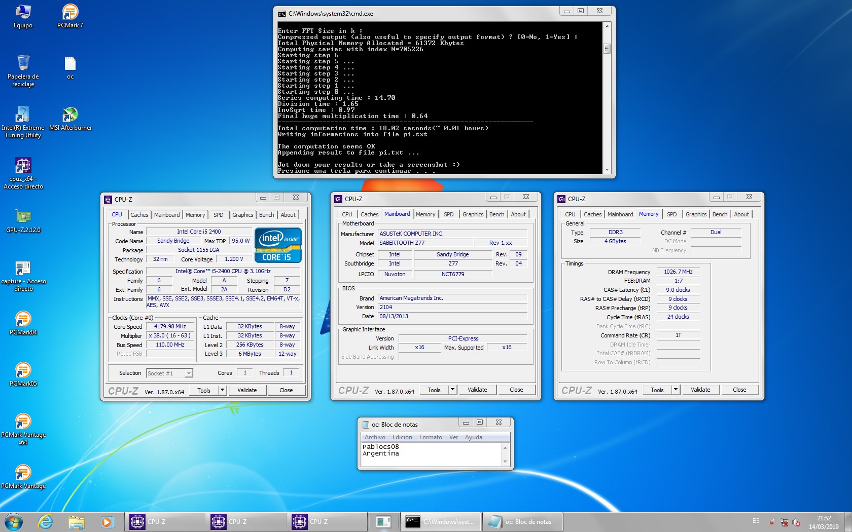Click the taskbar item left of cmd
Image resolution: width=852 pixels, height=532 pixels.
click(383, 521)
